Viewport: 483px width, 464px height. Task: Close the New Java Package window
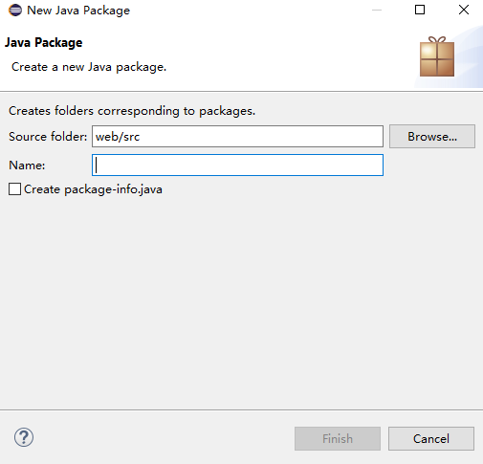click(x=464, y=10)
